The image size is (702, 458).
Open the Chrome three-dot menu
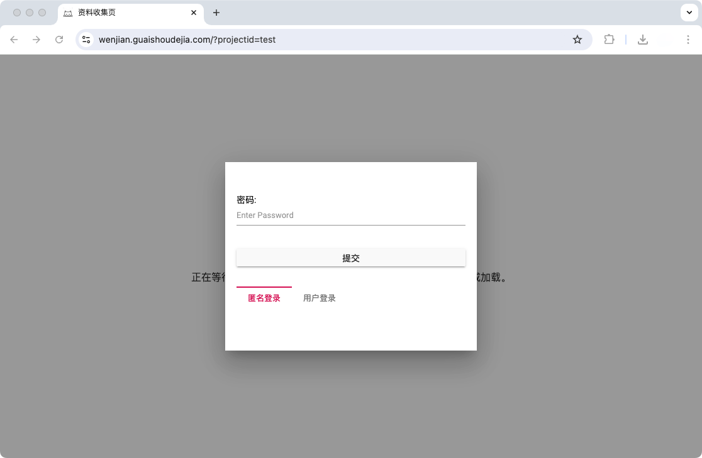688,40
